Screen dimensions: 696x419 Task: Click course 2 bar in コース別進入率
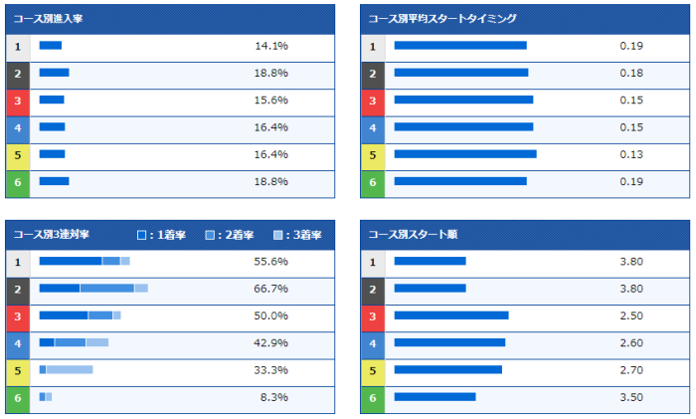(x=54, y=73)
